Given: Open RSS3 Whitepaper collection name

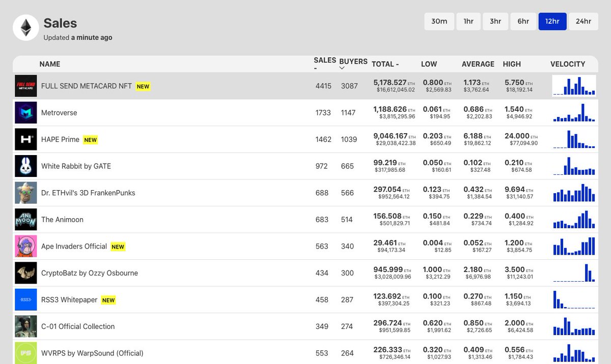Looking at the screenshot, I should coord(69,299).
